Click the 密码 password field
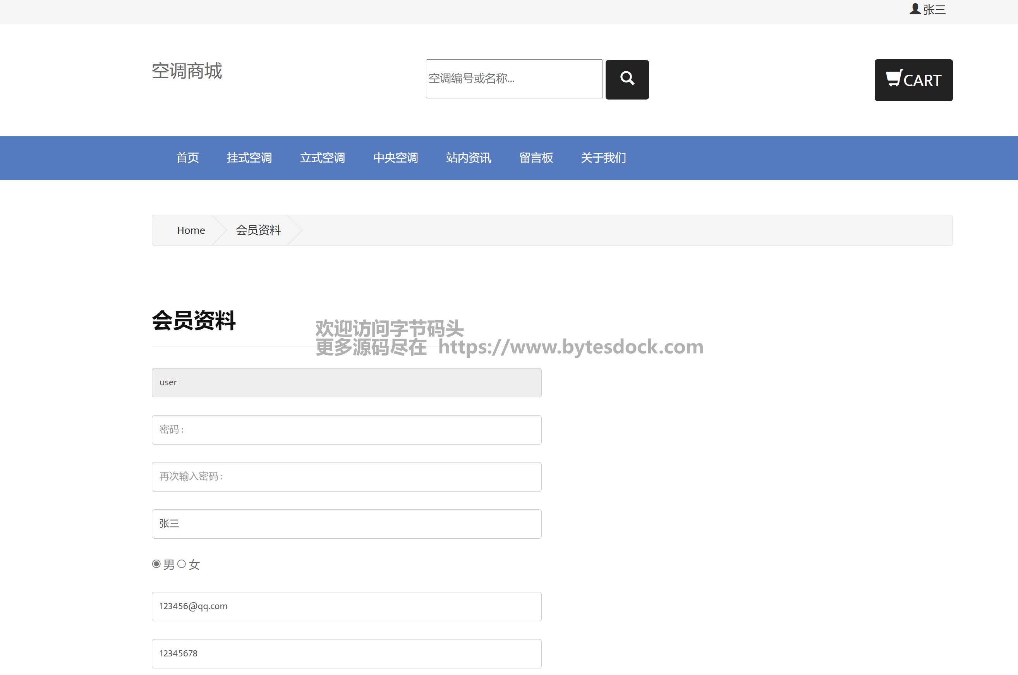 (x=346, y=429)
